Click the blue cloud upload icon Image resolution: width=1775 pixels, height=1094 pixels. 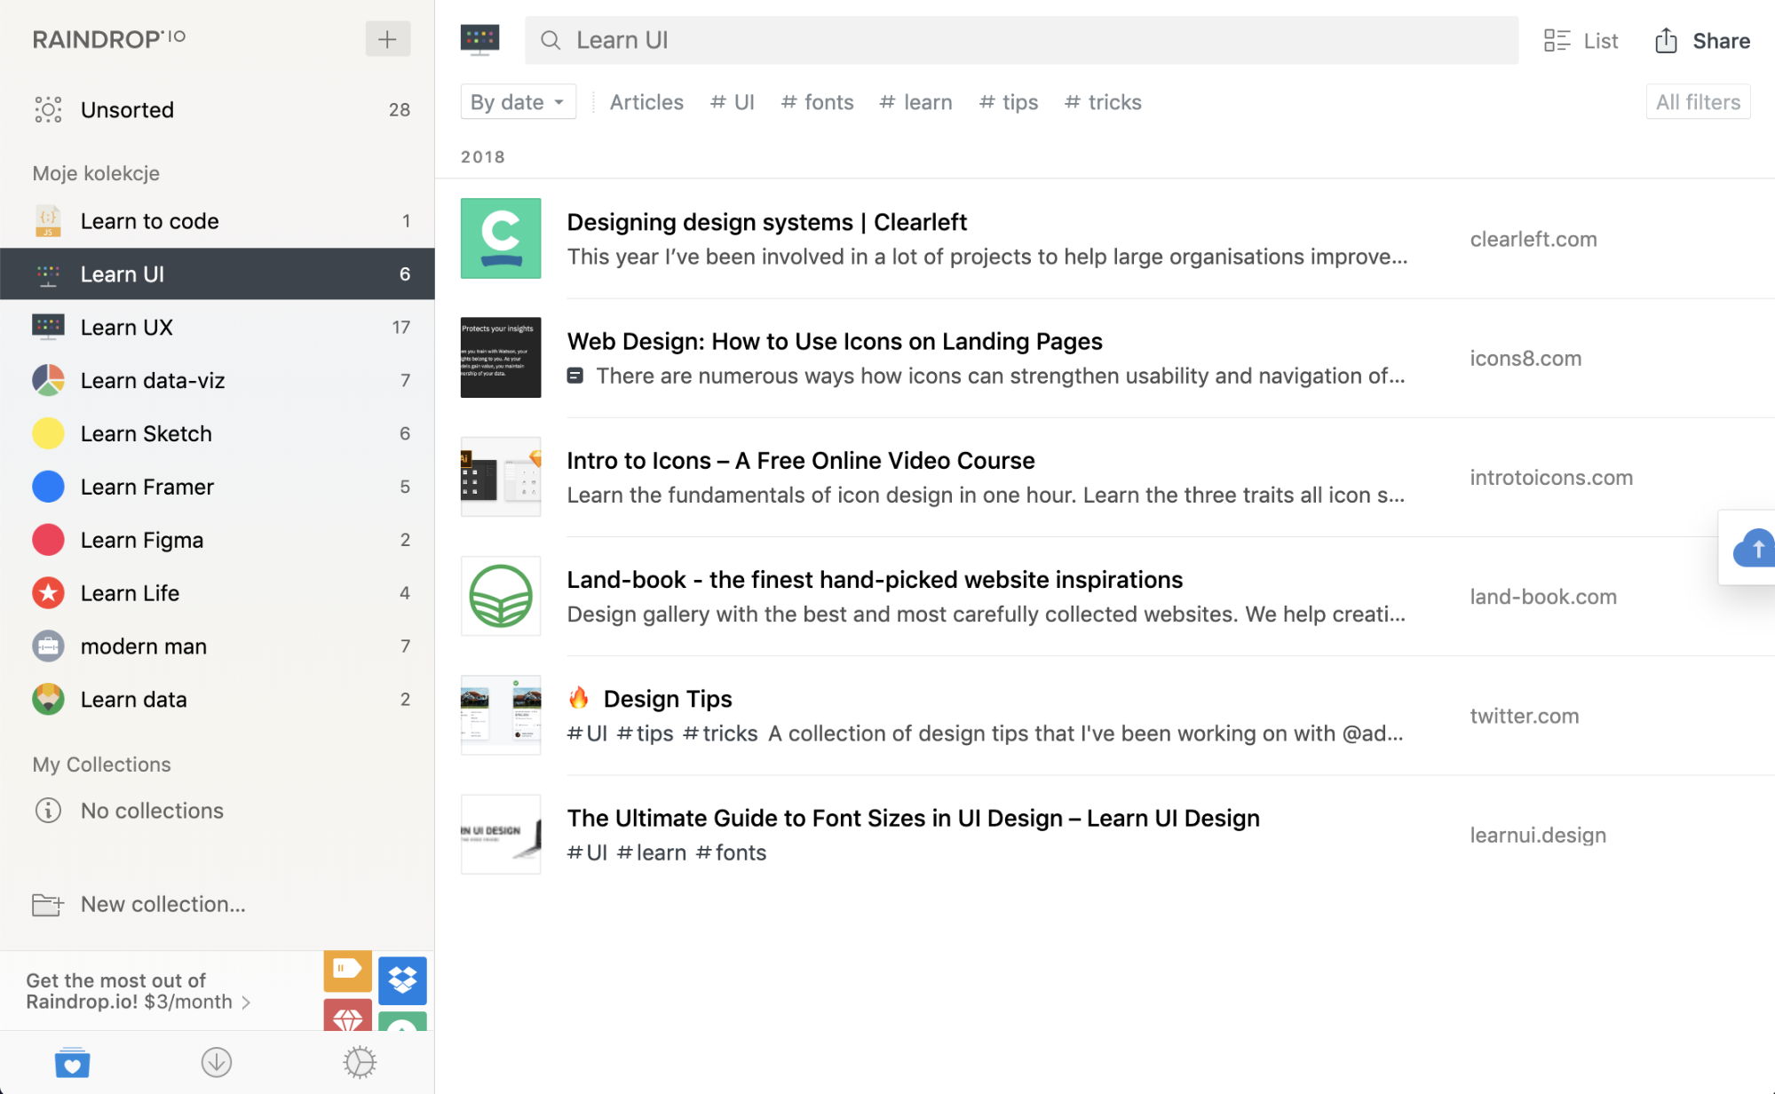[x=1754, y=548]
